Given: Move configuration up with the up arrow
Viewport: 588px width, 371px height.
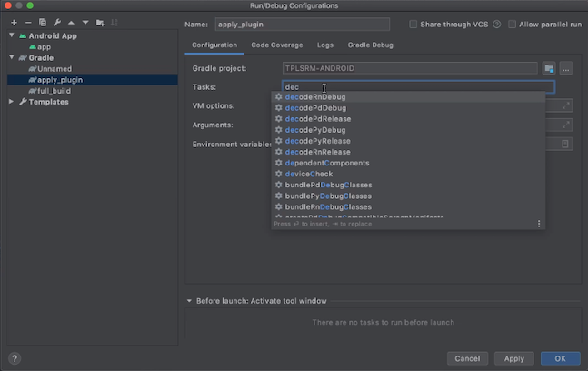Looking at the screenshot, I should 72,22.
